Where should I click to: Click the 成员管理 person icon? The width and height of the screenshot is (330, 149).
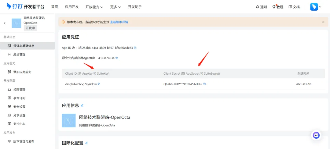tap(9, 54)
